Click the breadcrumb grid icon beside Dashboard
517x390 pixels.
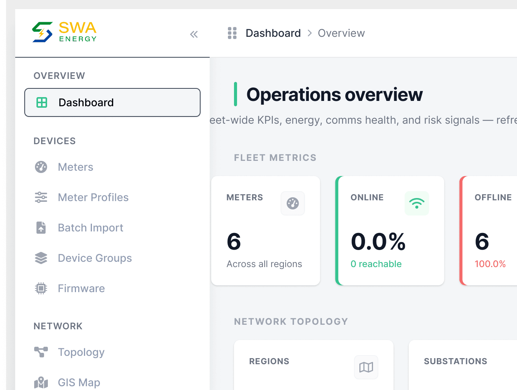point(232,33)
